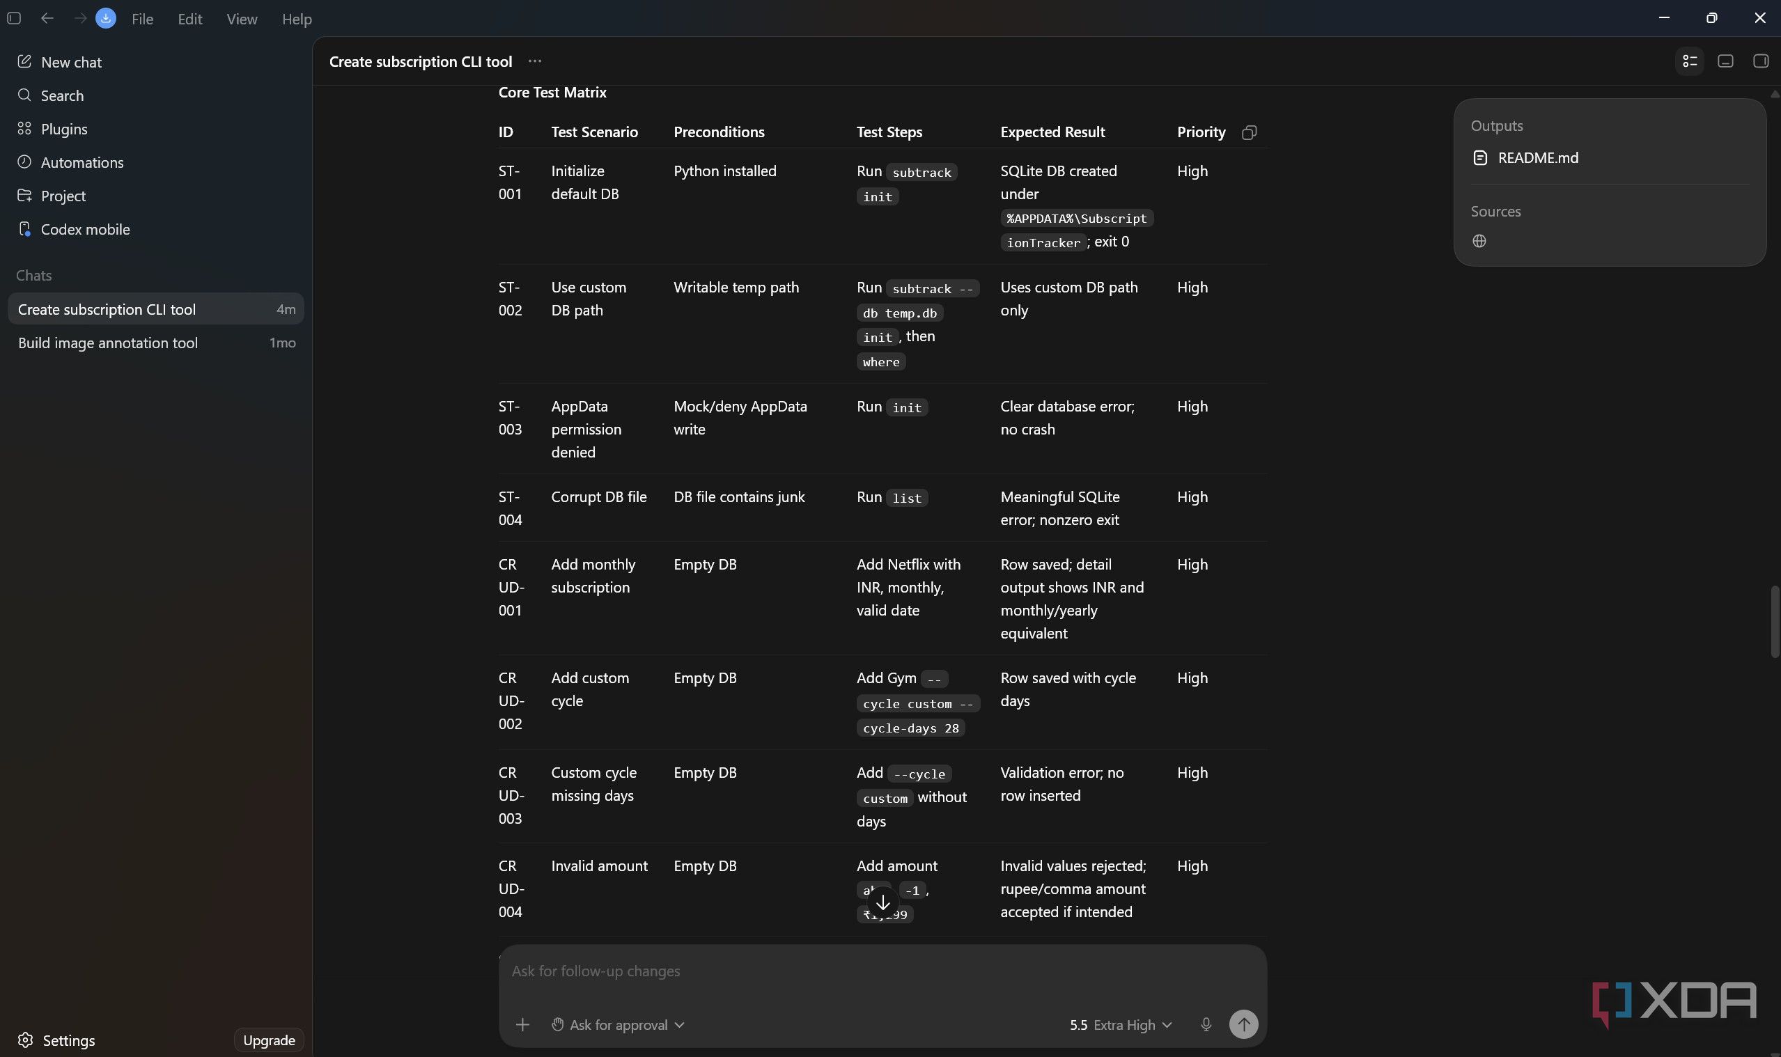Screen dimensions: 1781x1057
Task: Open the View menu
Action: (242, 19)
